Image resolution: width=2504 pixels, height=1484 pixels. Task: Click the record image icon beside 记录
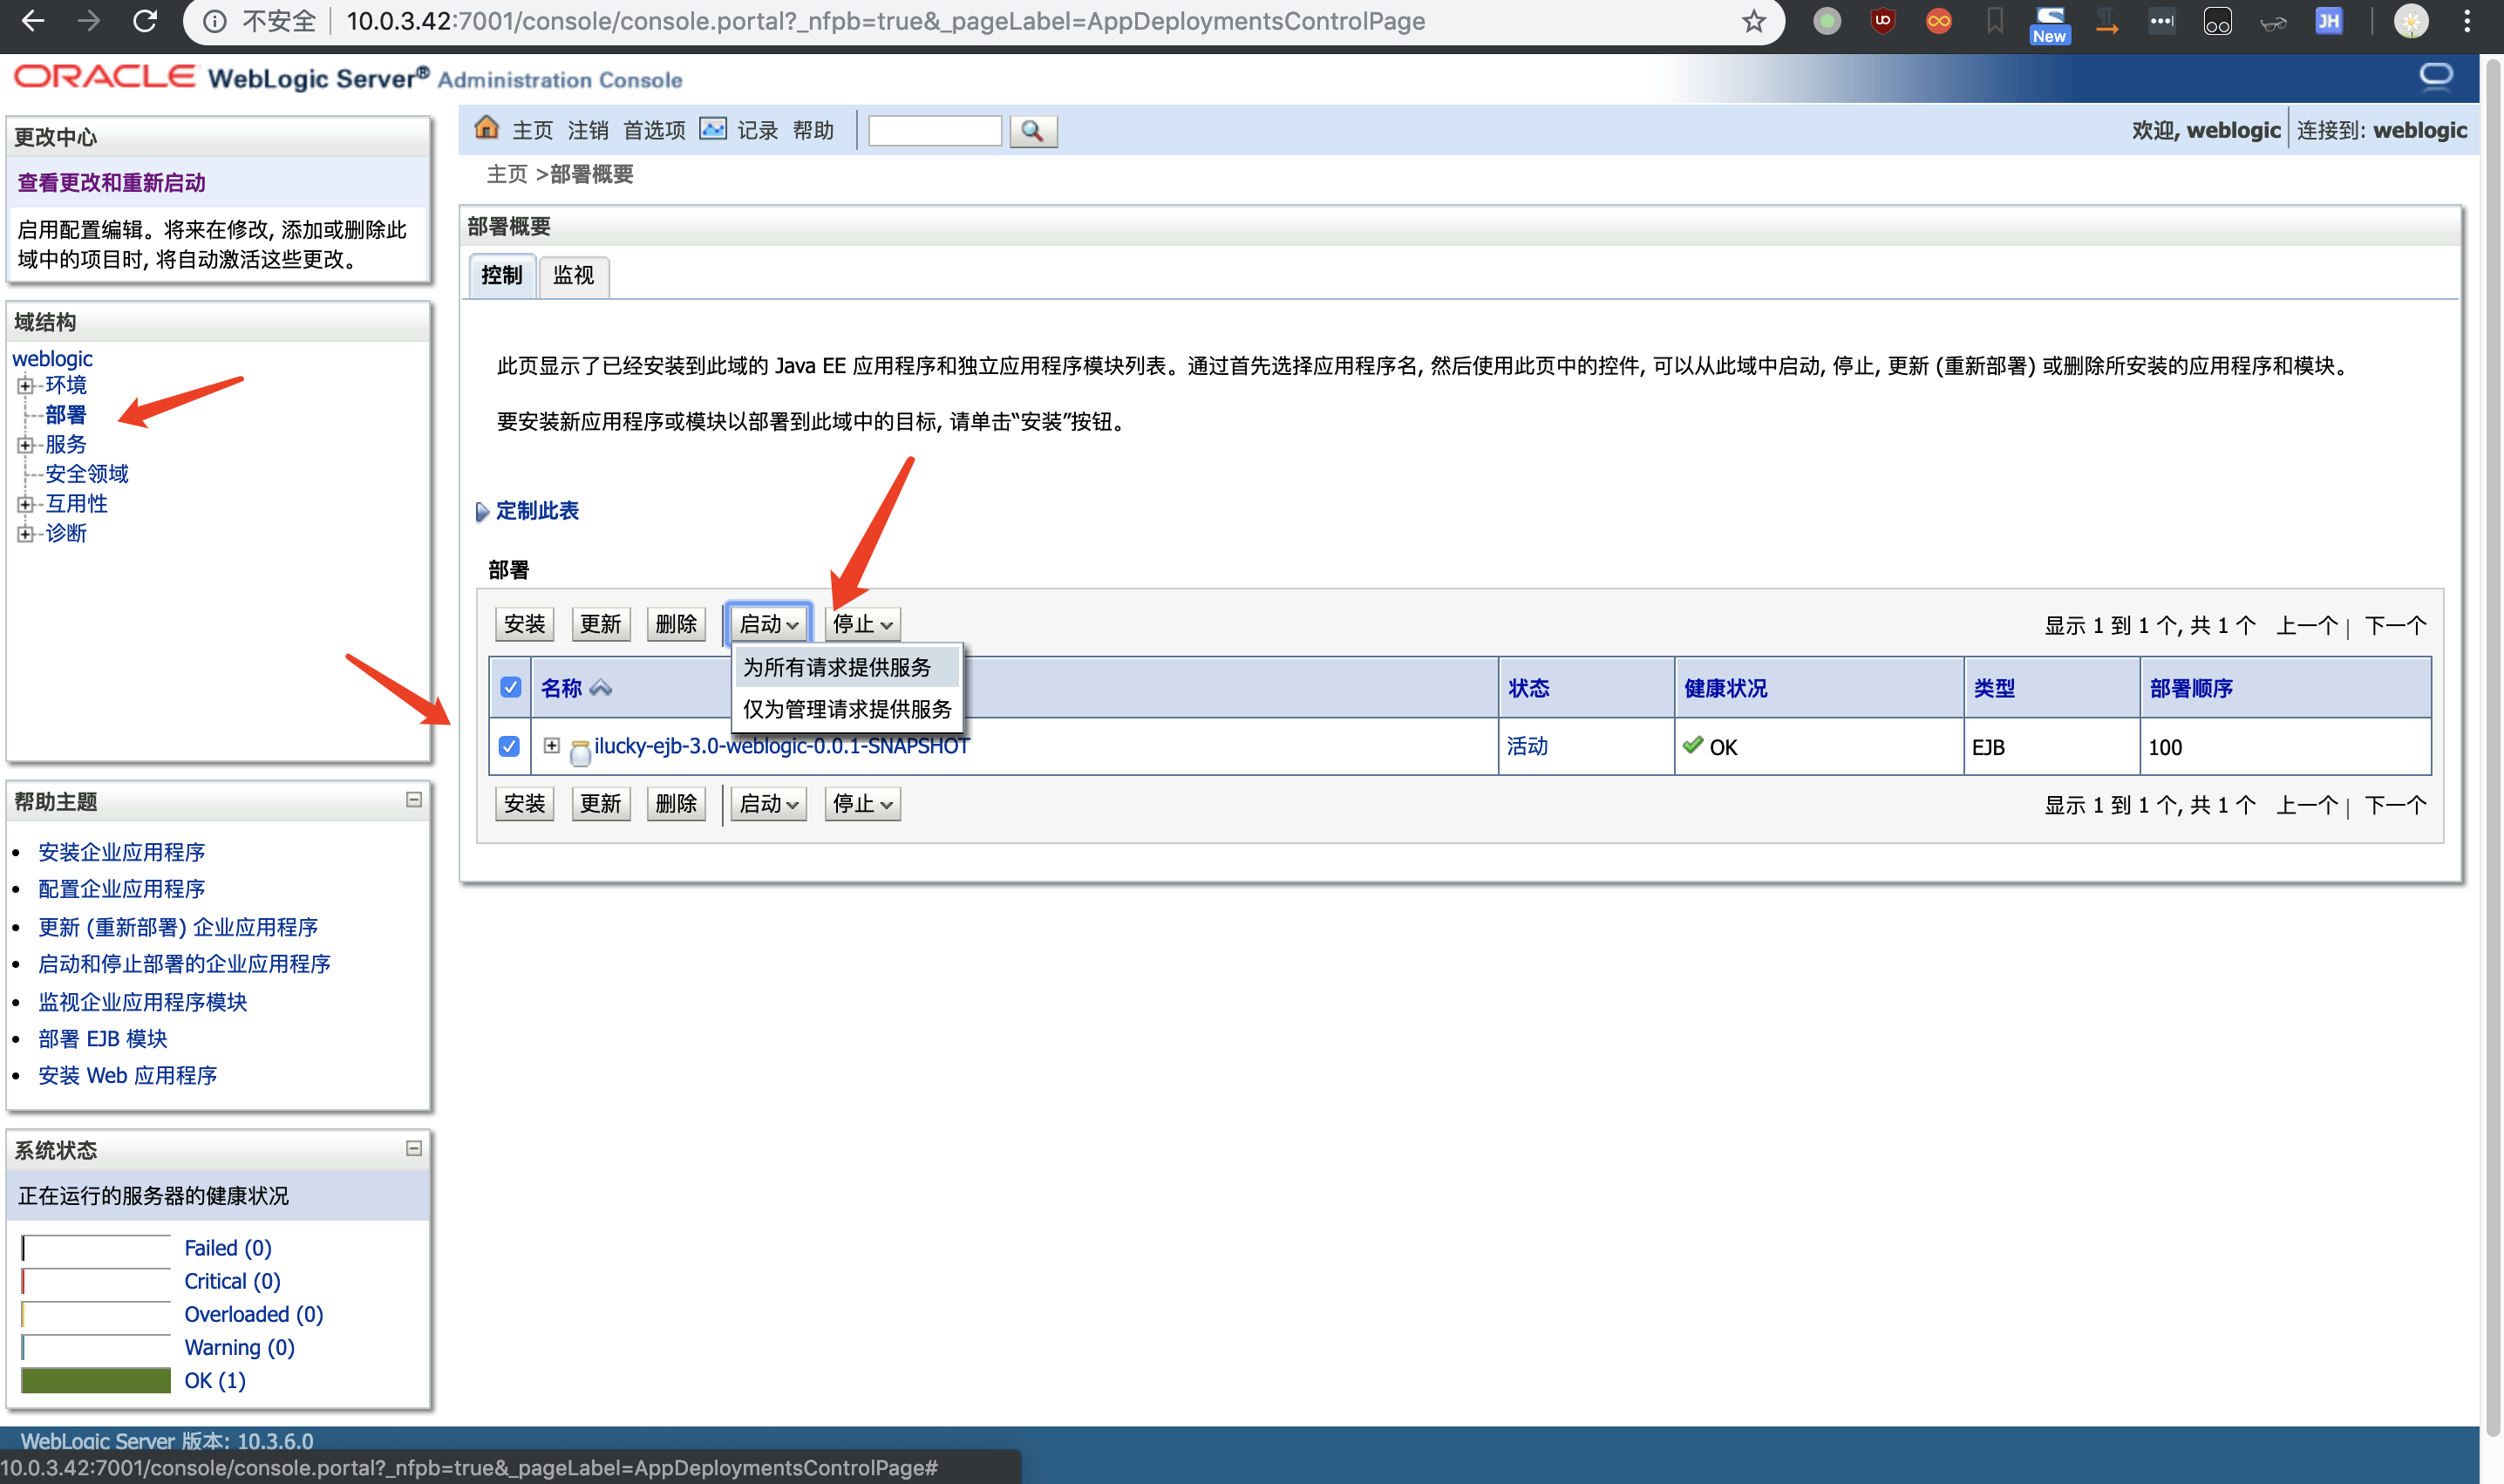click(x=713, y=129)
